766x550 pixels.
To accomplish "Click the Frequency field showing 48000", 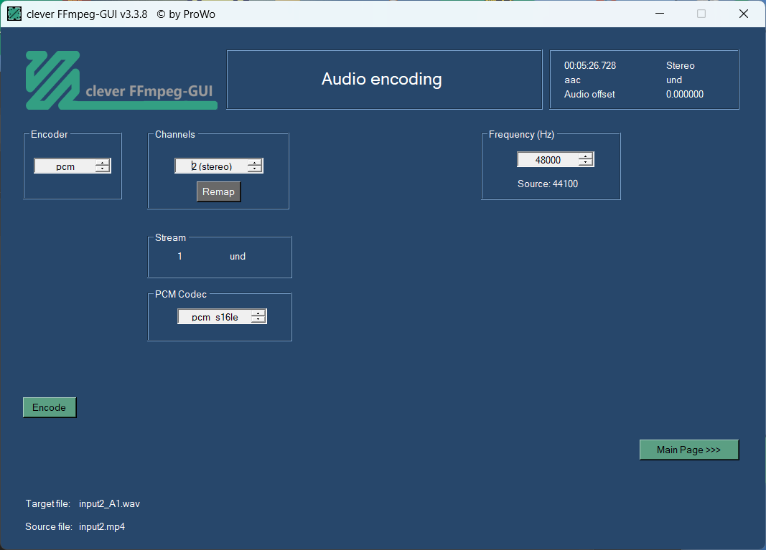I will click(x=548, y=160).
